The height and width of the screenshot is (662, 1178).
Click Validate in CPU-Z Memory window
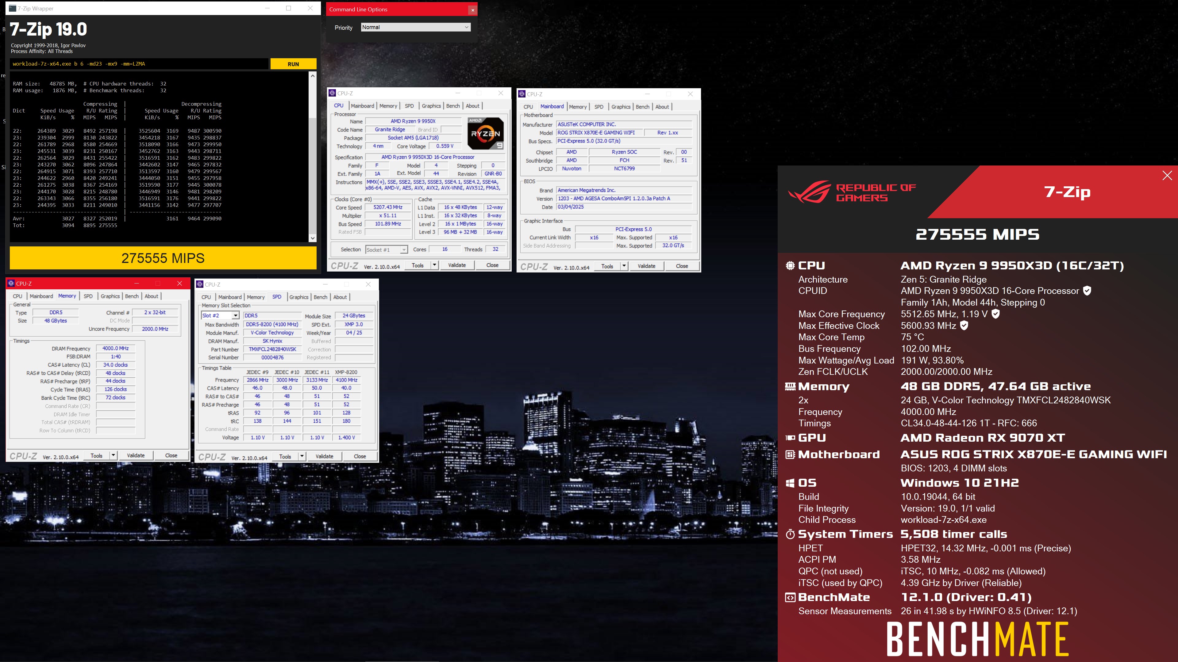(x=136, y=456)
